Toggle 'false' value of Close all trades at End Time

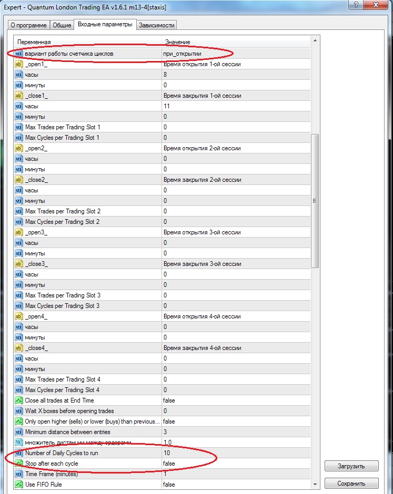point(236,400)
